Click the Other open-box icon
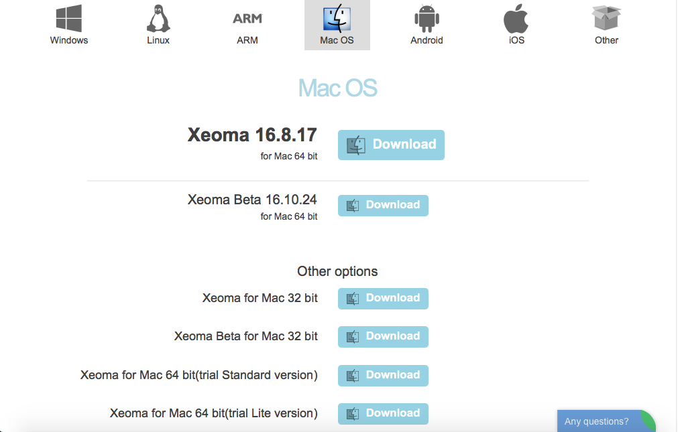 606,17
